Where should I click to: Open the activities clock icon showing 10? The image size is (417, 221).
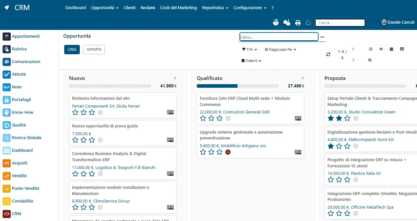tap(276, 22)
